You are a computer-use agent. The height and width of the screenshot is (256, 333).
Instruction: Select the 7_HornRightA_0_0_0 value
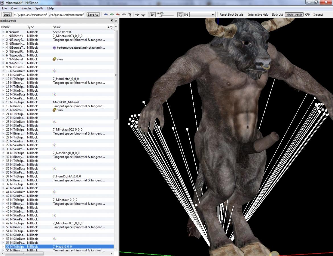[67, 176]
